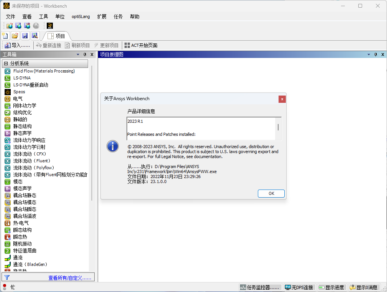Open the 任务监控器 status bar button
Screen dimensions: 387x292
click(261, 287)
